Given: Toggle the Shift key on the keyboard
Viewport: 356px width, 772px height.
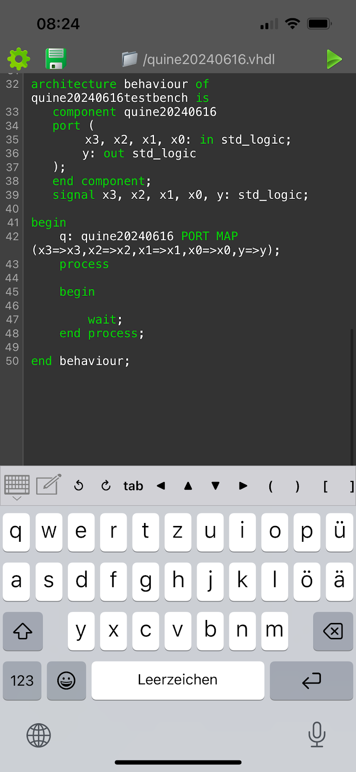Looking at the screenshot, I should point(23,631).
